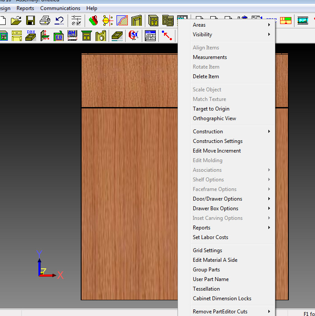Click the sliders and checkbox settings icon
The image size is (315, 316).
(76, 21)
